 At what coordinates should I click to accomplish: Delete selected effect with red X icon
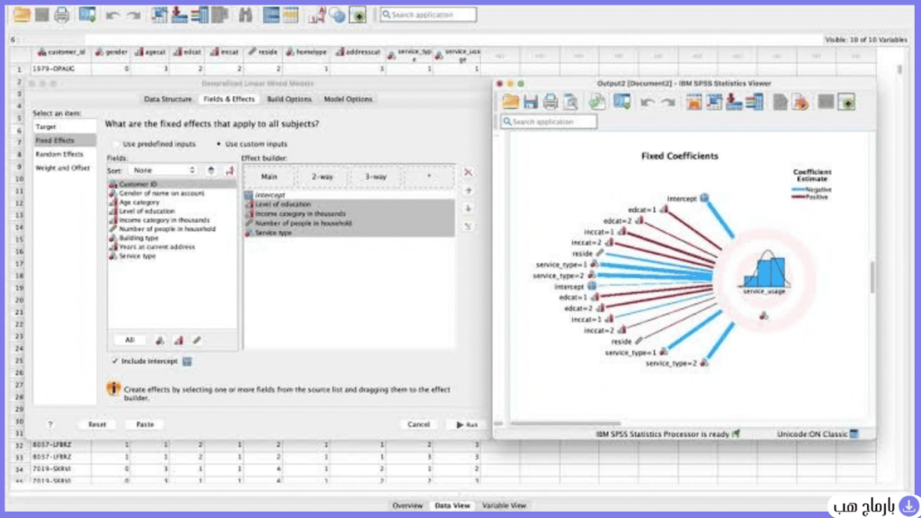468,172
